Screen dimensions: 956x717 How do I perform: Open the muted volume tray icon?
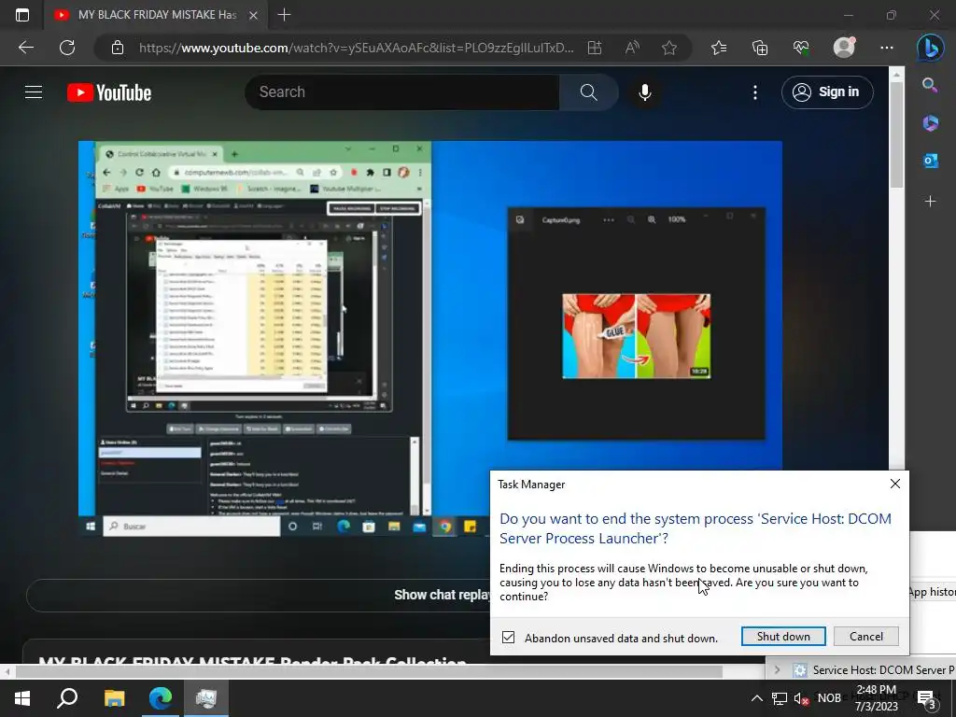[801, 698]
